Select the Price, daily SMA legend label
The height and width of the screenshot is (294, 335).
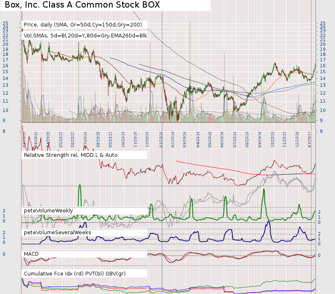click(83, 24)
